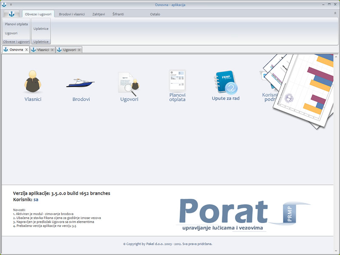This screenshot has width=340, height=255.
Task: Click the Ugovori ribbon button
Action: 11,33
